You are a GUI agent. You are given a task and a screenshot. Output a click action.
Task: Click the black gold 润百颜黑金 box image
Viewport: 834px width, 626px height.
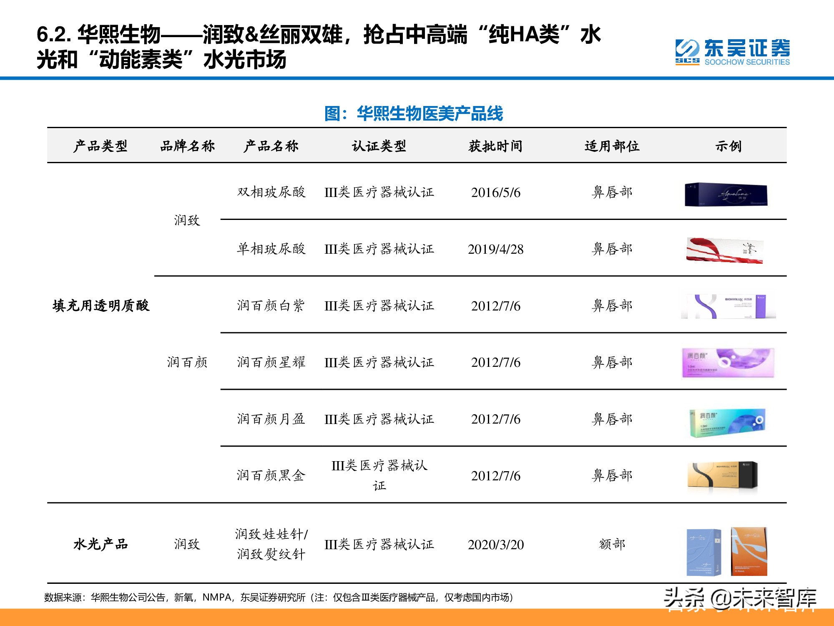point(722,475)
